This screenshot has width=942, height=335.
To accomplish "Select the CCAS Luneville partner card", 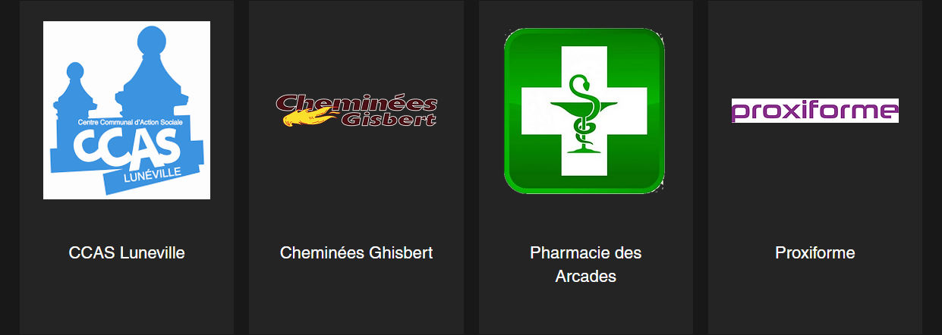I will coord(127,167).
